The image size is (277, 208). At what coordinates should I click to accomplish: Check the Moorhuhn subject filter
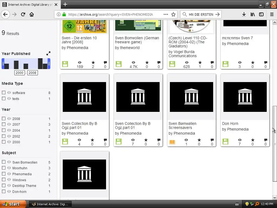pyautogui.click(x=4, y=168)
